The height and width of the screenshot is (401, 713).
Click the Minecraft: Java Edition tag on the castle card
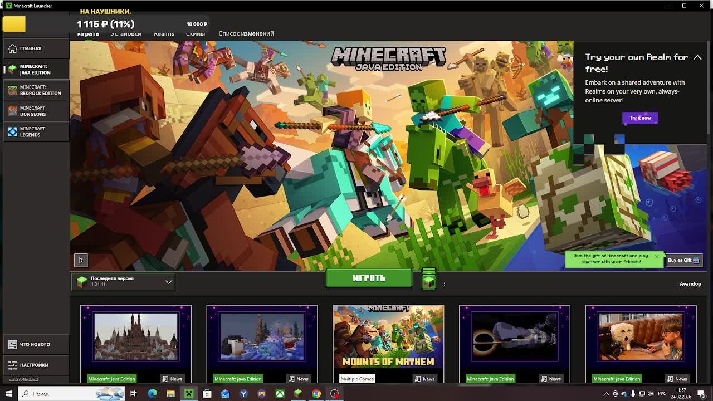(111, 379)
